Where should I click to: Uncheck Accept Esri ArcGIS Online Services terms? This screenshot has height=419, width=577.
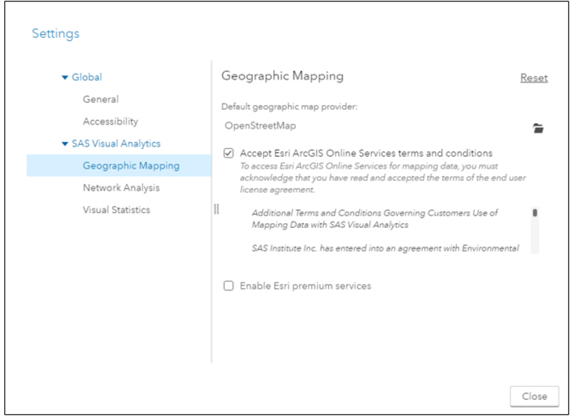228,153
